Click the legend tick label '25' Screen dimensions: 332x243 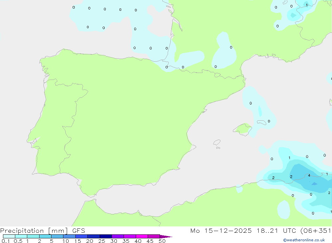click(x=102, y=241)
